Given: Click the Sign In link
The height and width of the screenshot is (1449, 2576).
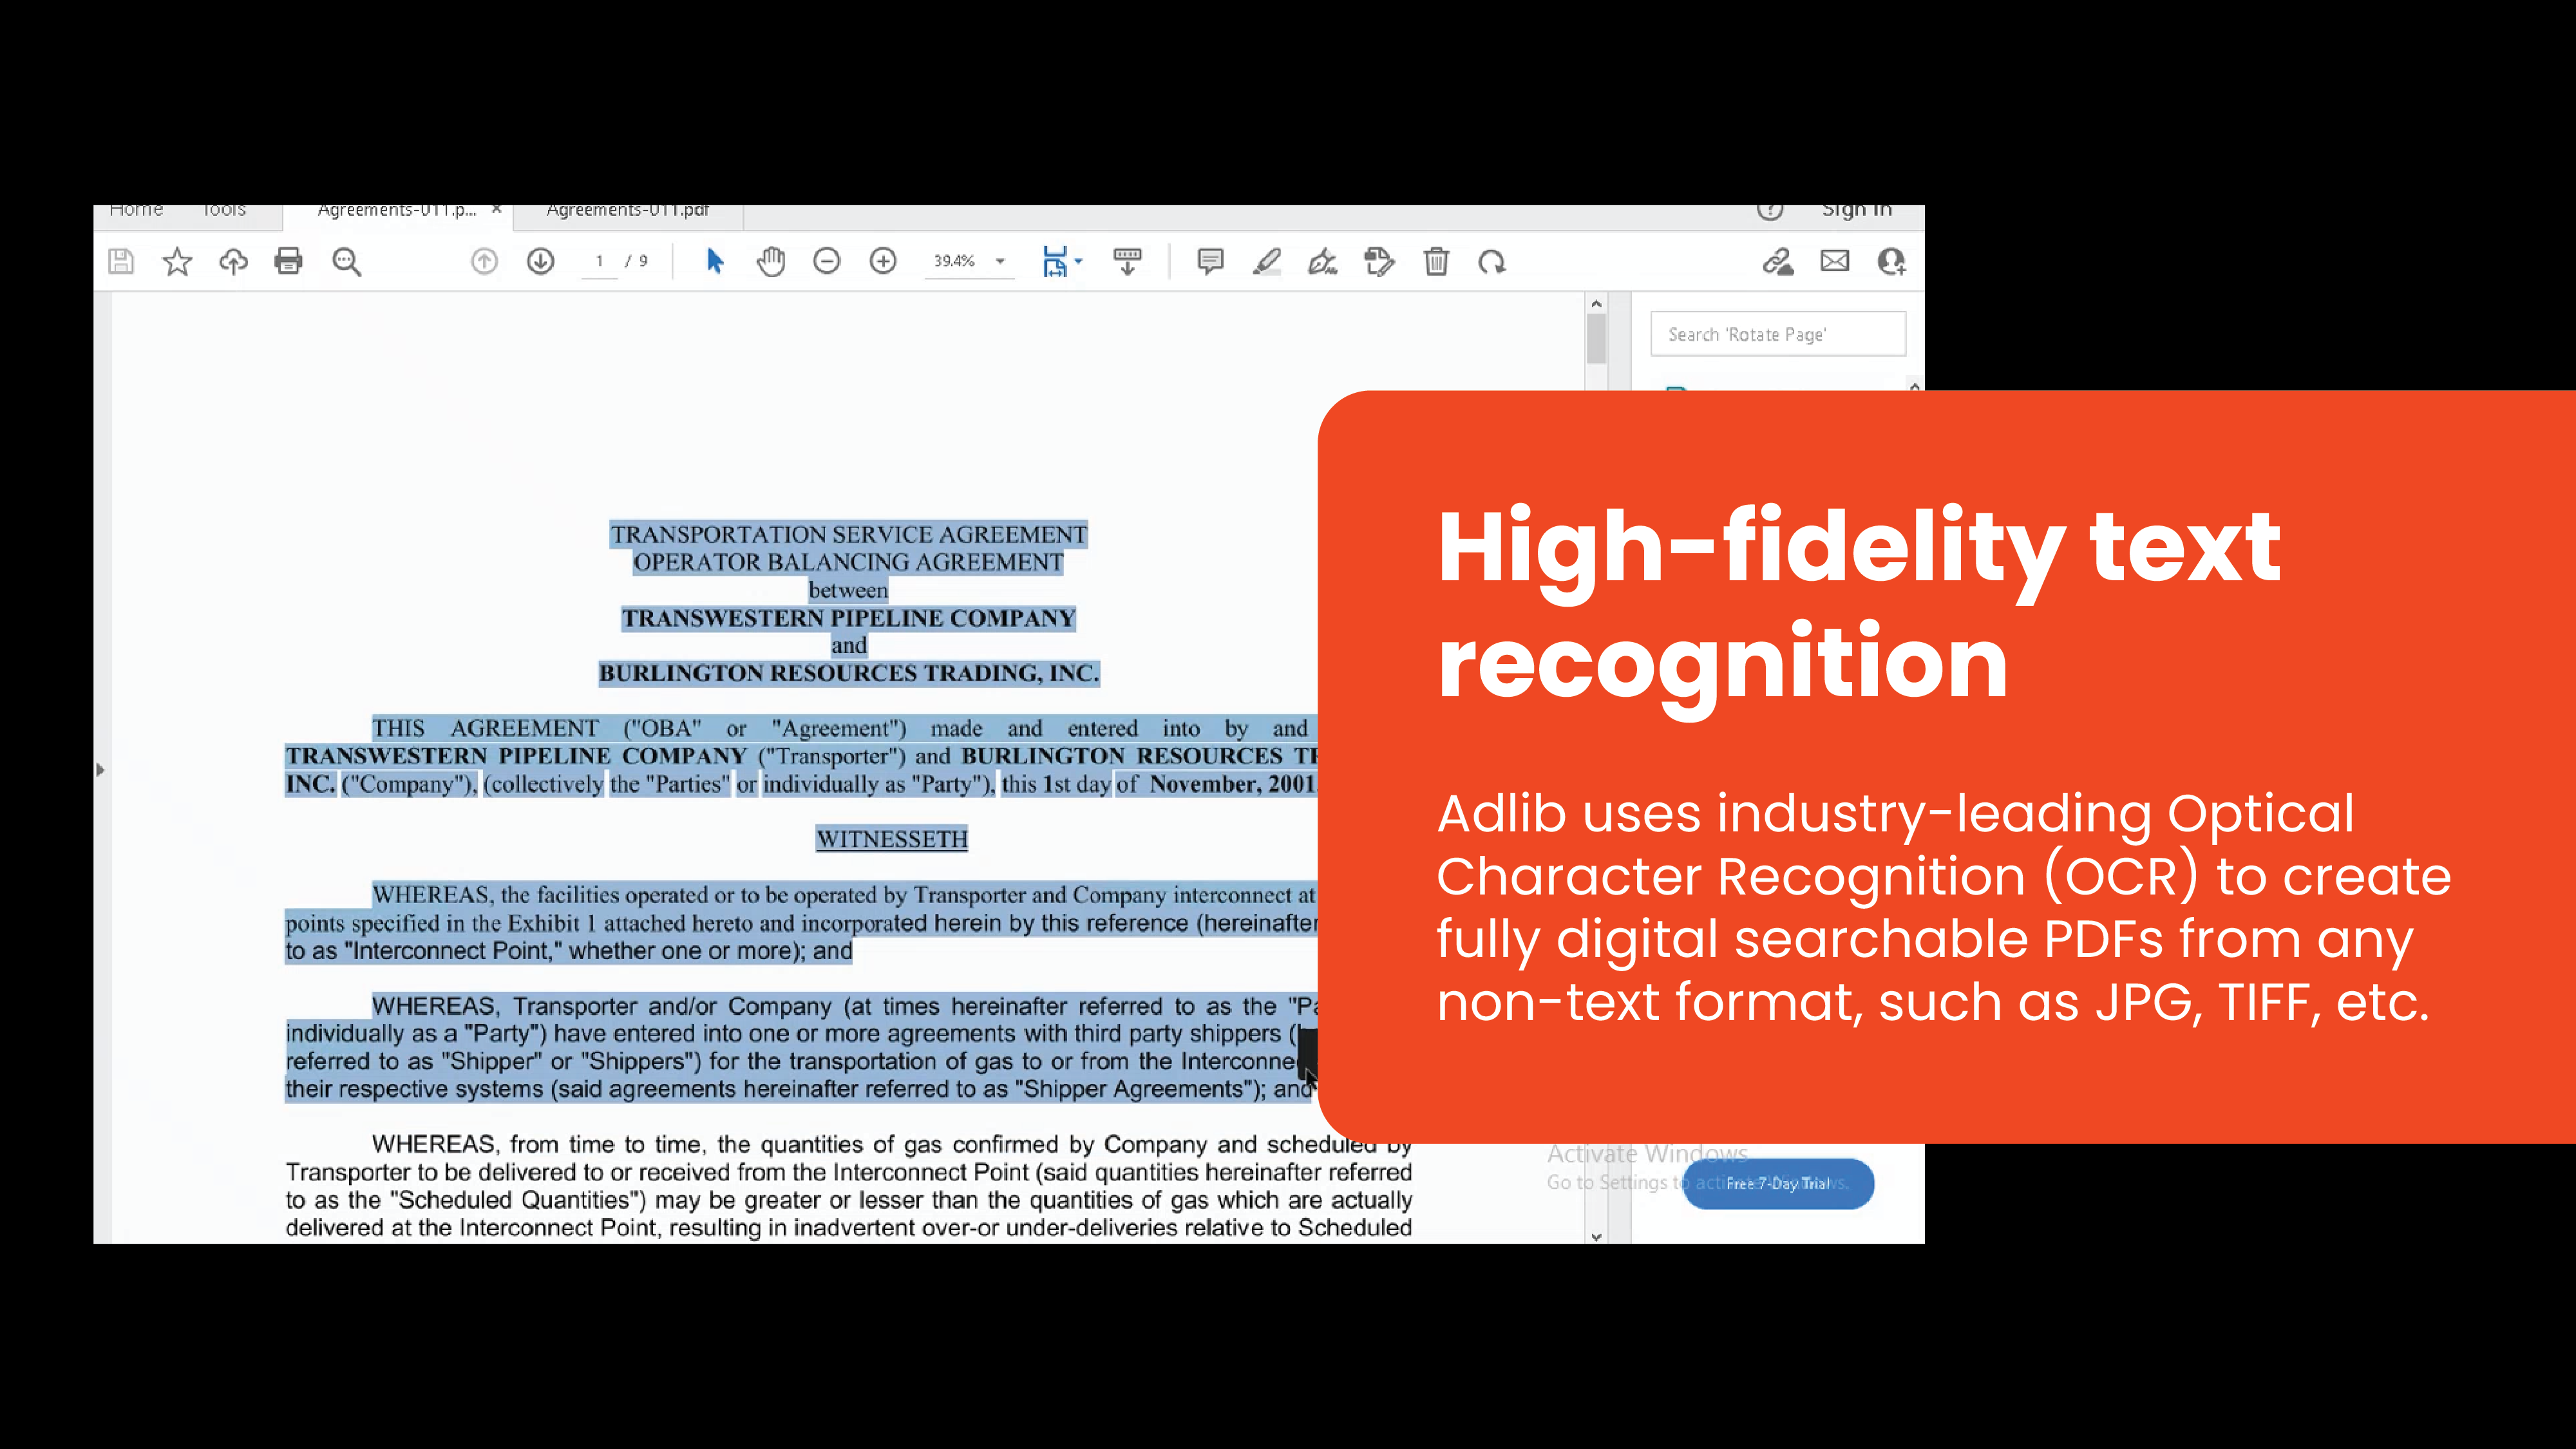Looking at the screenshot, I should (x=1857, y=210).
